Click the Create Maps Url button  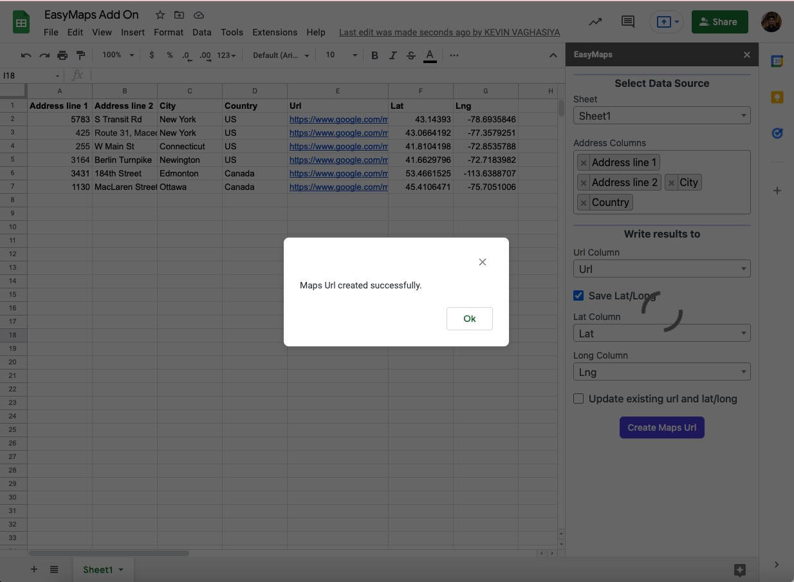point(662,427)
